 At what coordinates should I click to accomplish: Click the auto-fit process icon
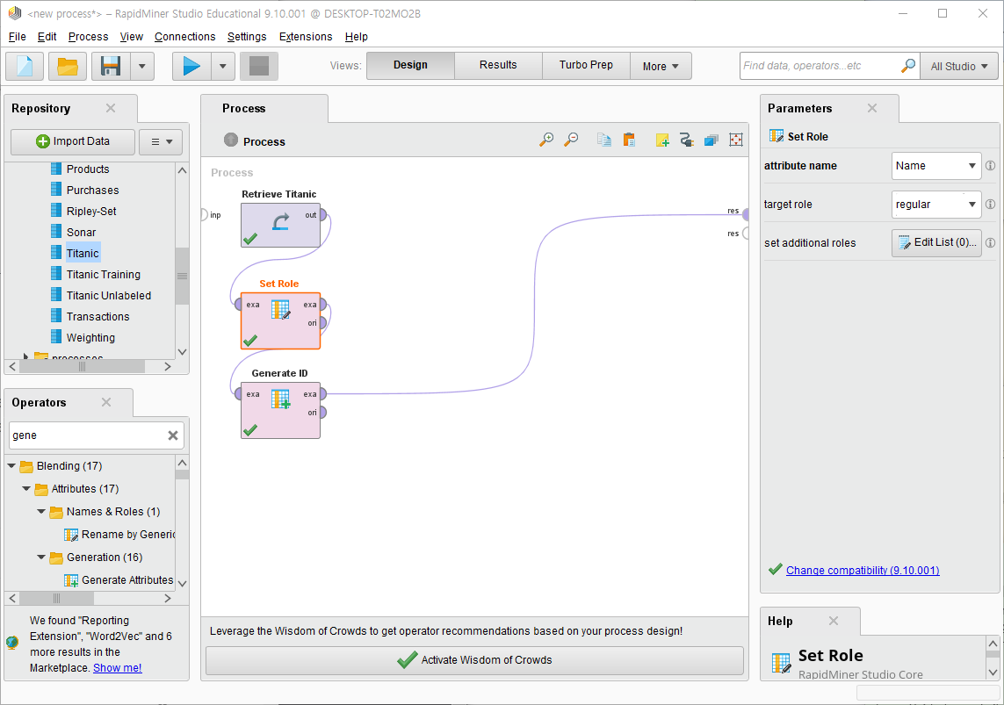pyautogui.click(x=736, y=140)
